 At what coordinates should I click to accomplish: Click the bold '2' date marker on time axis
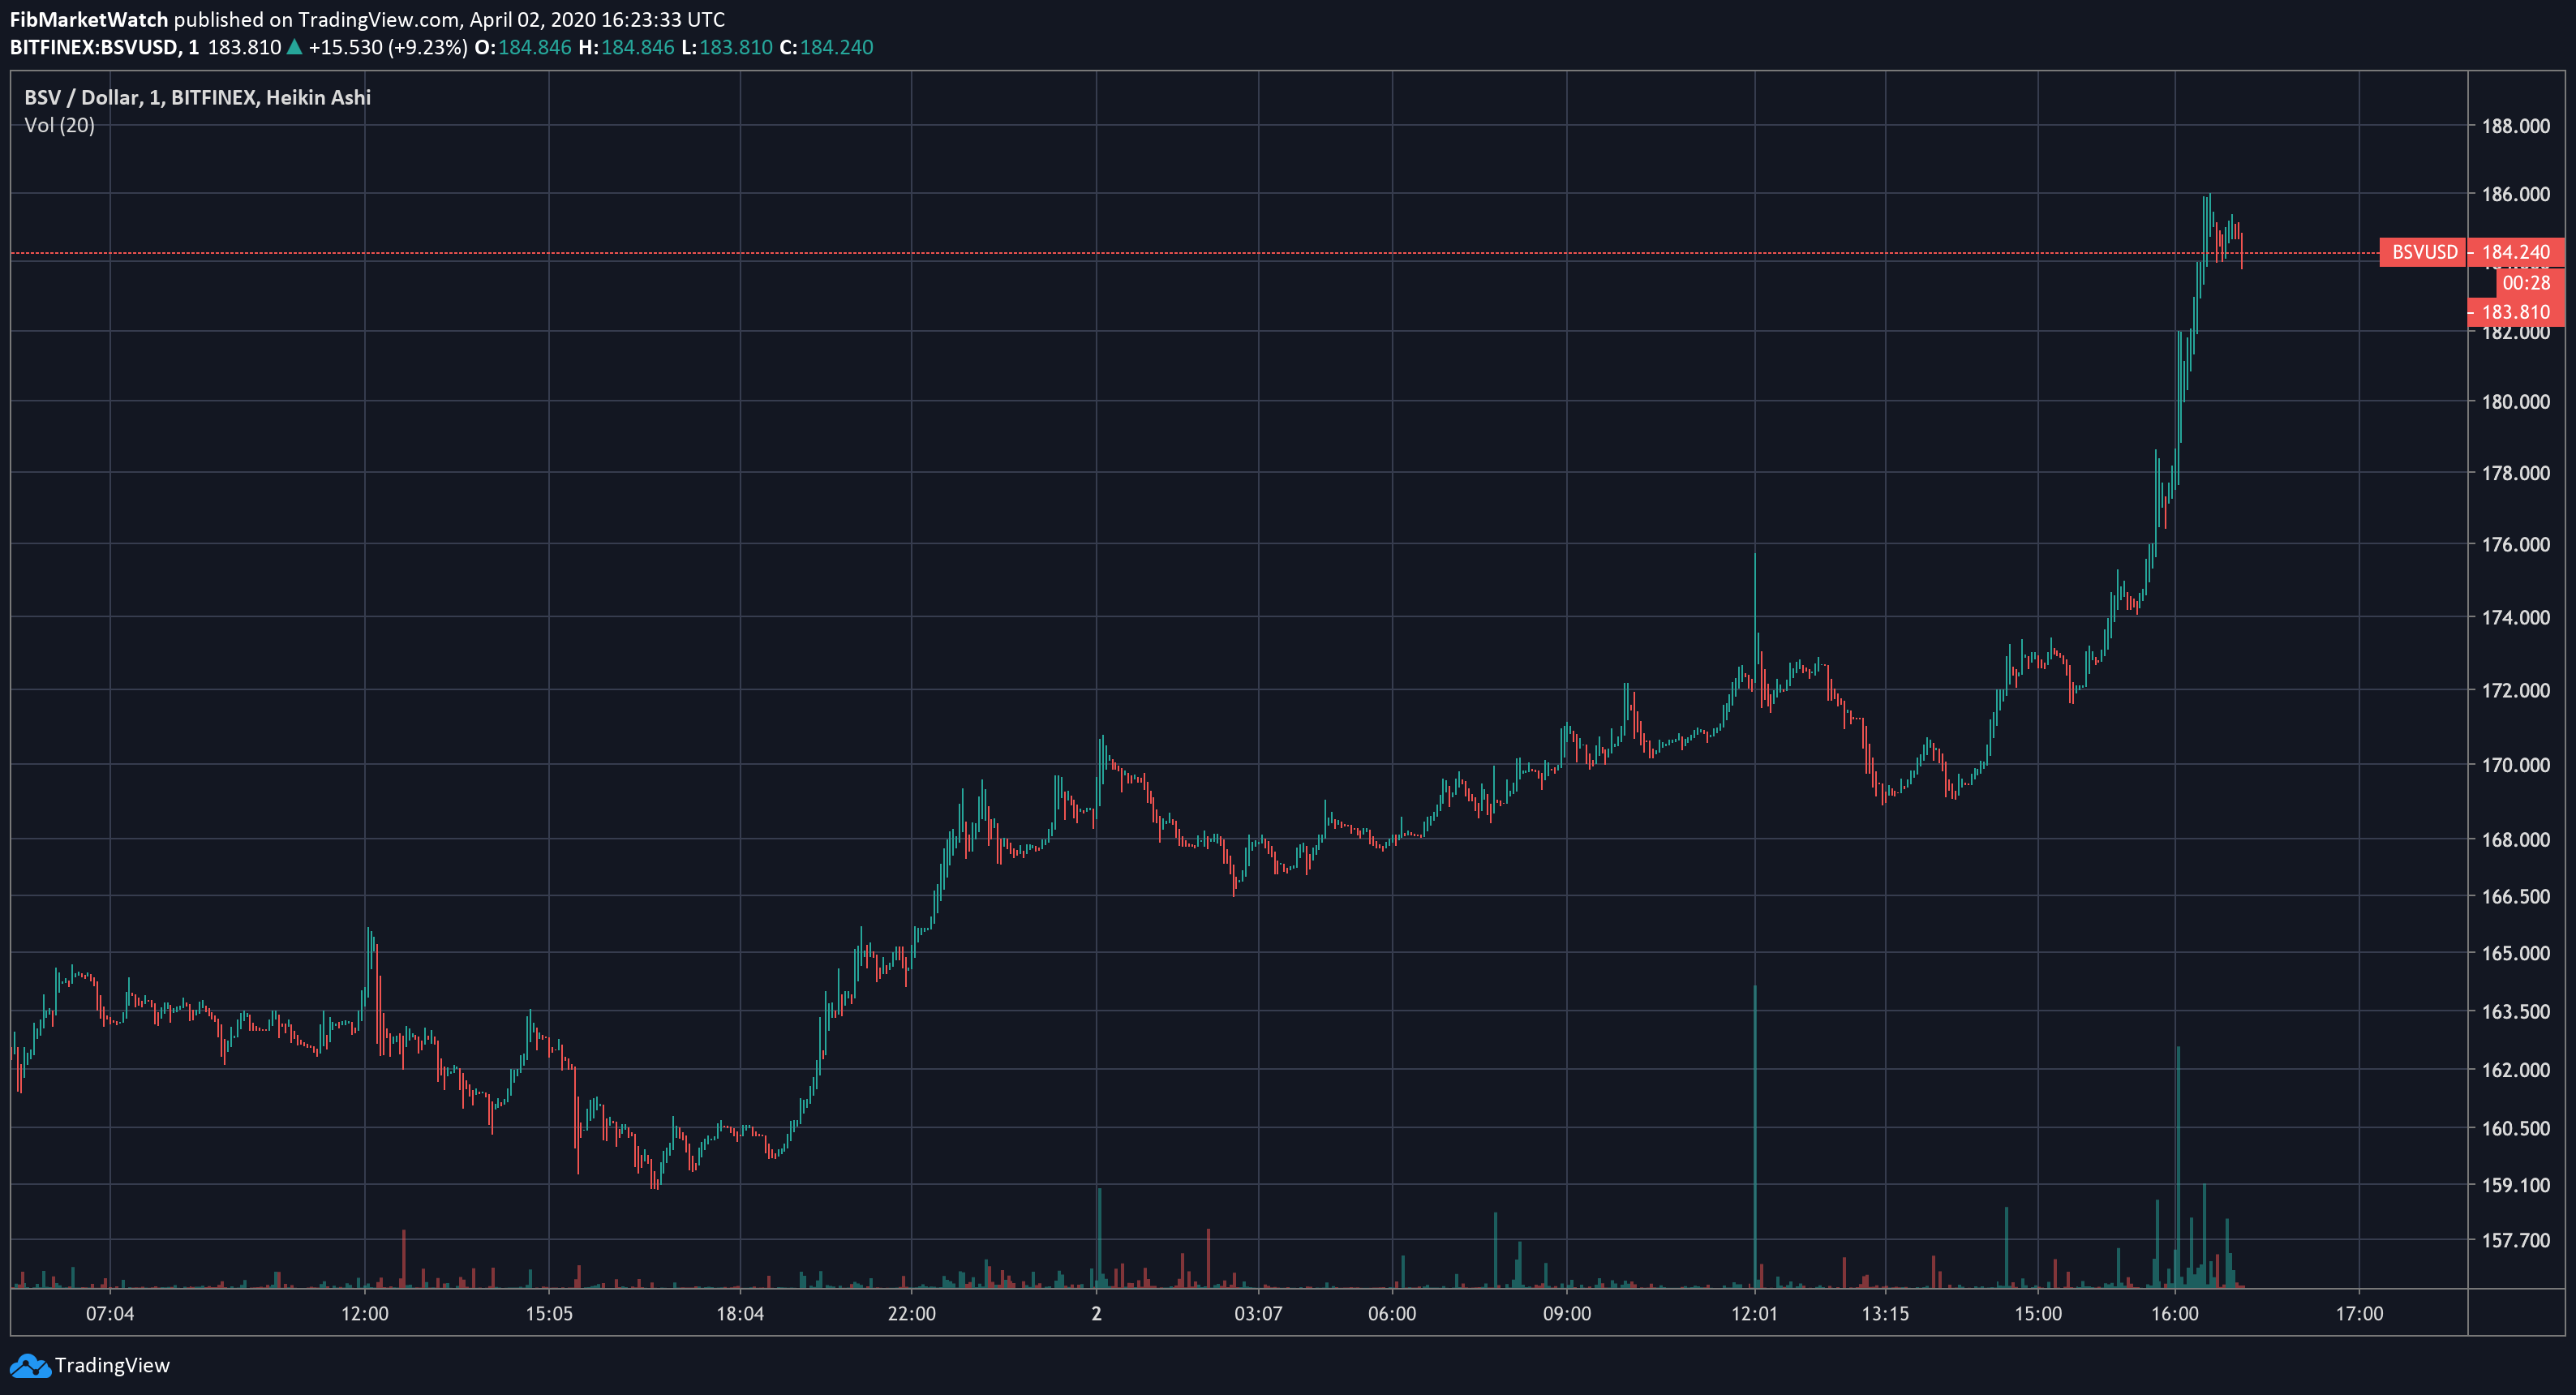[1097, 1314]
